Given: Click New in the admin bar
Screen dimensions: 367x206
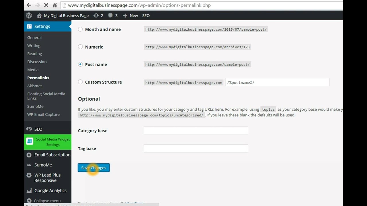Looking at the screenshot, I should 134,16.
